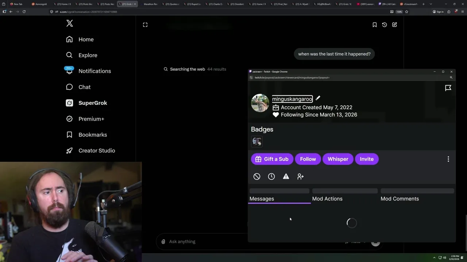Viewport: 467px width, 262px height.
Task: Click Twitch popout site info icon
Action: (x=251, y=78)
